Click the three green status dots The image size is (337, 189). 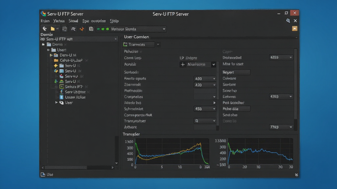click(103, 29)
